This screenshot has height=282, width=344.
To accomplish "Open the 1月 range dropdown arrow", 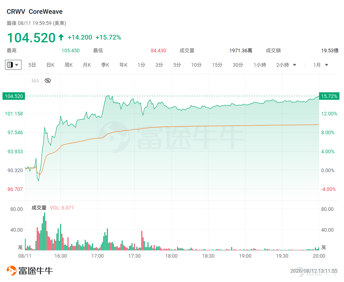I will click(x=327, y=65).
